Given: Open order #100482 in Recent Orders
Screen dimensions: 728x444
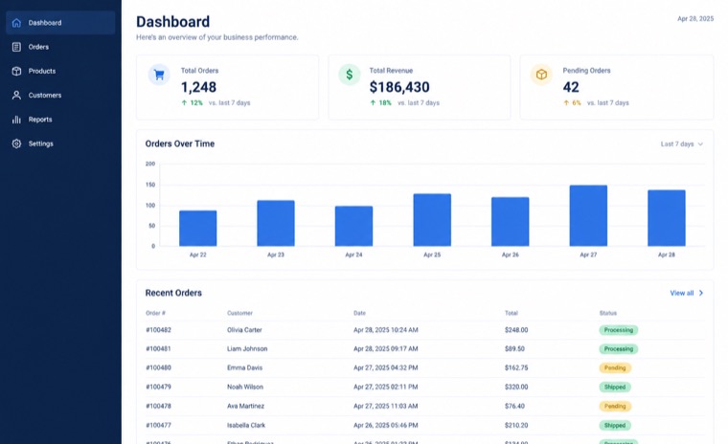Looking at the screenshot, I should [158, 330].
